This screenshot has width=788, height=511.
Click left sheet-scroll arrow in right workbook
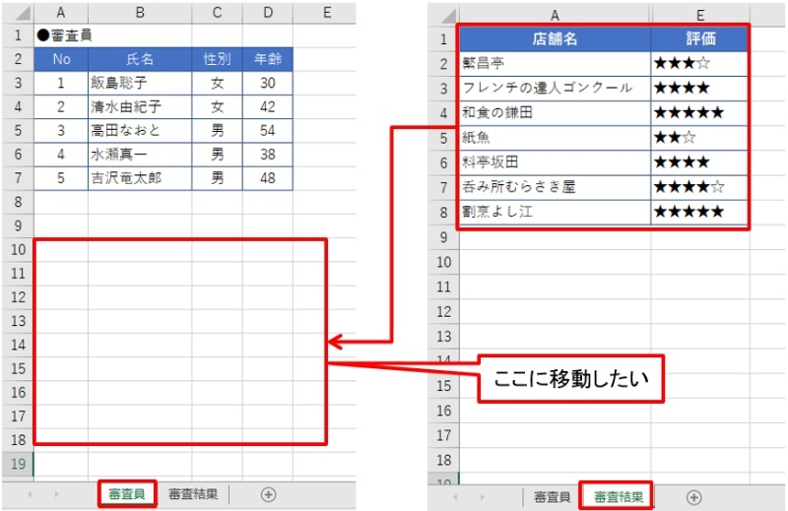(x=455, y=497)
